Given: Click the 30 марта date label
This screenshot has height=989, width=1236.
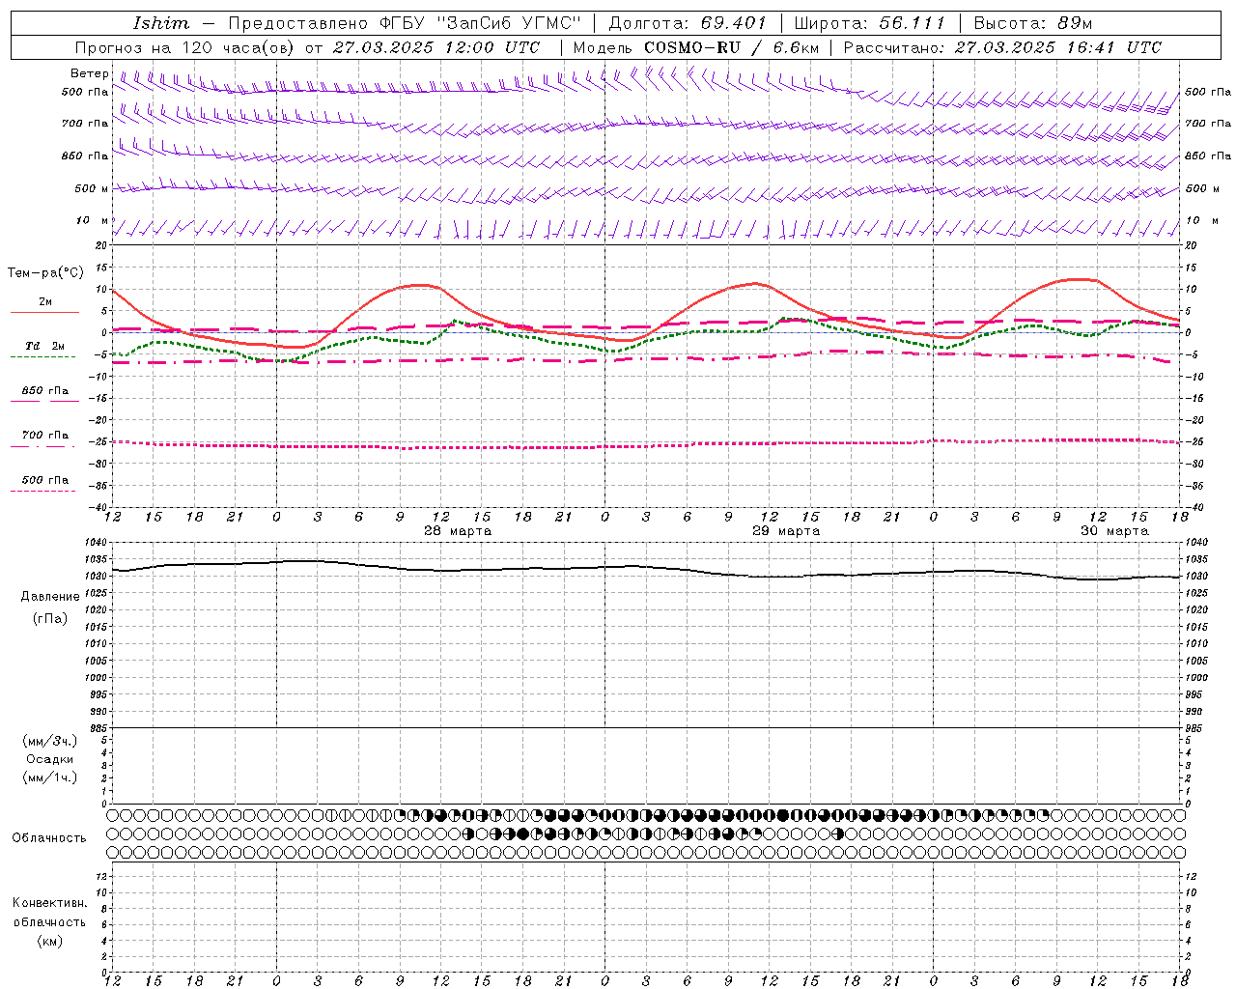Looking at the screenshot, I should (1114, 531).
